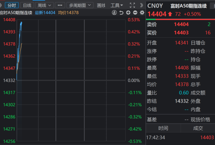This screenshot has width=215, height=145.
Task: Click the 昨结 14332 value
Action: pos(182,101)
